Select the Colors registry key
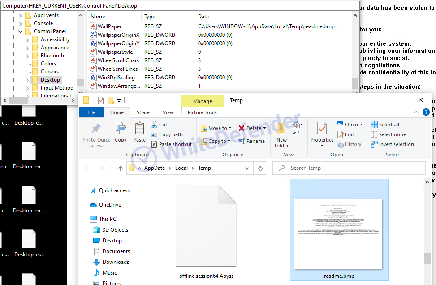This screenshot has width=436, height=285. [x=48, y=64]
